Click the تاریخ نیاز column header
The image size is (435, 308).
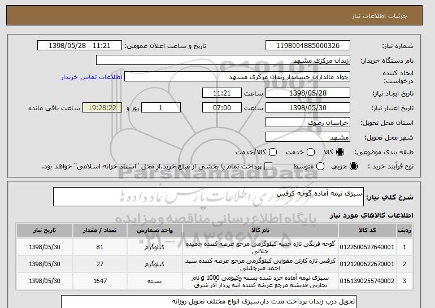point(45,231)
